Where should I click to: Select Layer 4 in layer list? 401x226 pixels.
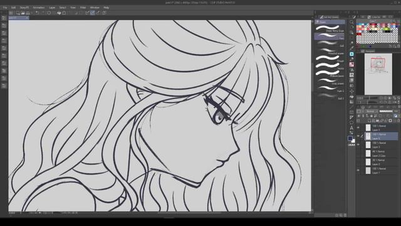point(382,127)
